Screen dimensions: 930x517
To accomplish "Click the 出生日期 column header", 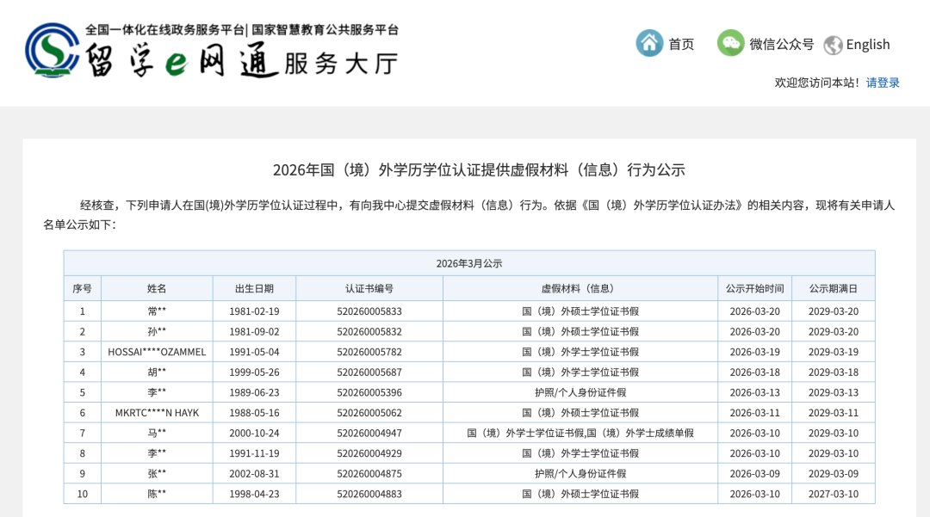I will point(254,288).
